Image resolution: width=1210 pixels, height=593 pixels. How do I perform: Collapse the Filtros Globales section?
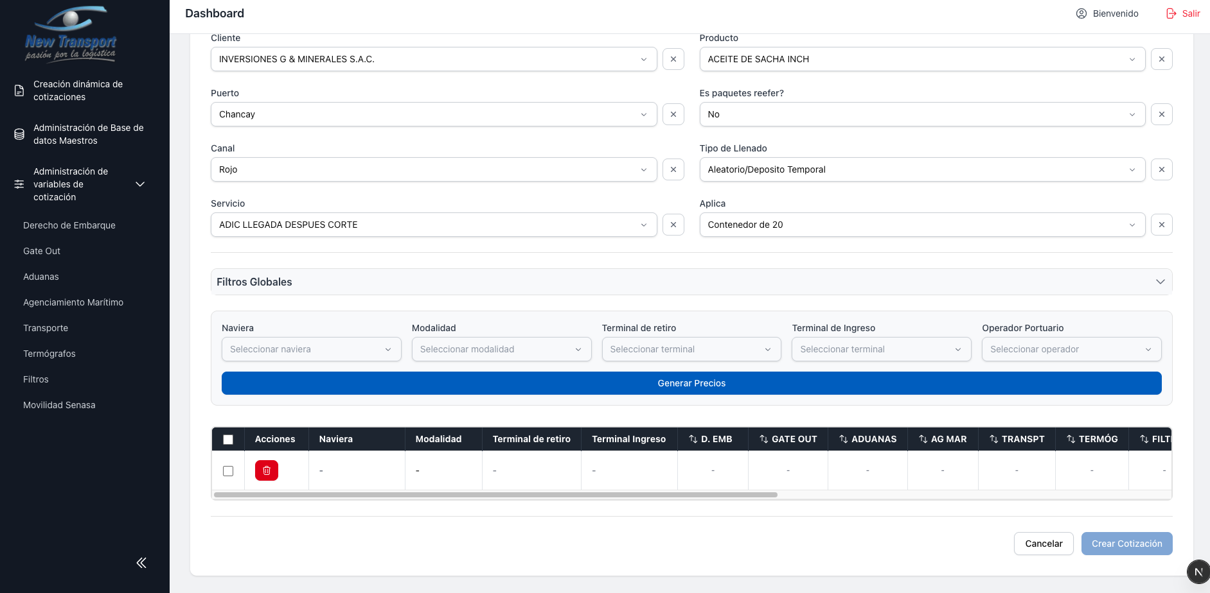point(1160,282)
